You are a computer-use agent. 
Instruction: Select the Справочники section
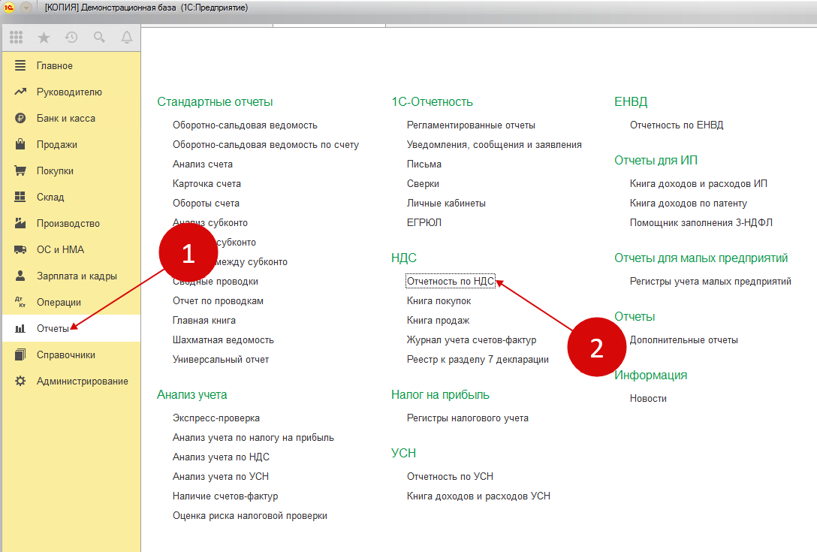pos(65,355)
